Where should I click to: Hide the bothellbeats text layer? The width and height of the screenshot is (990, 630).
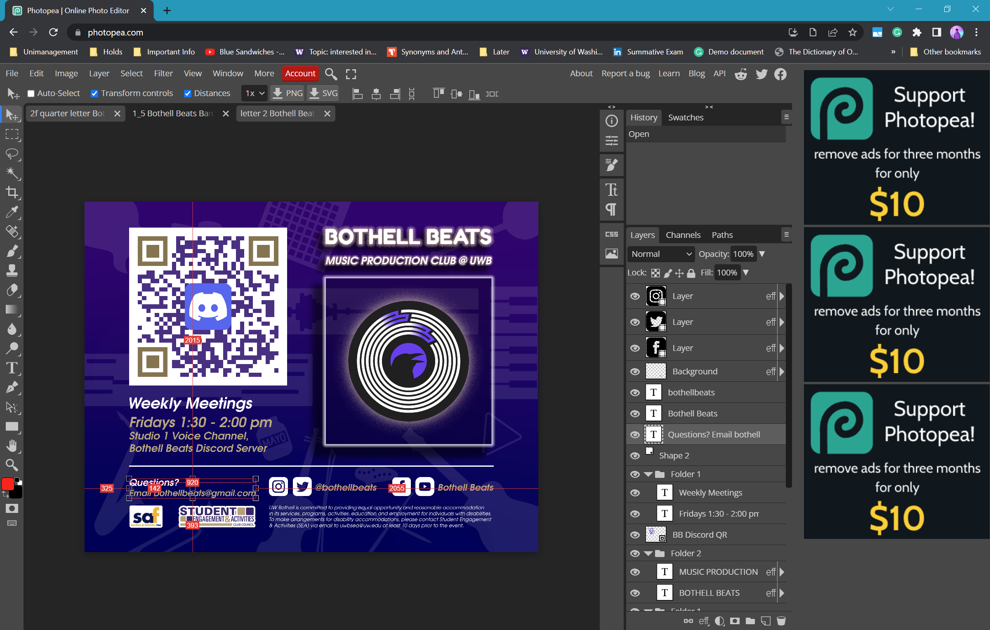635,393
